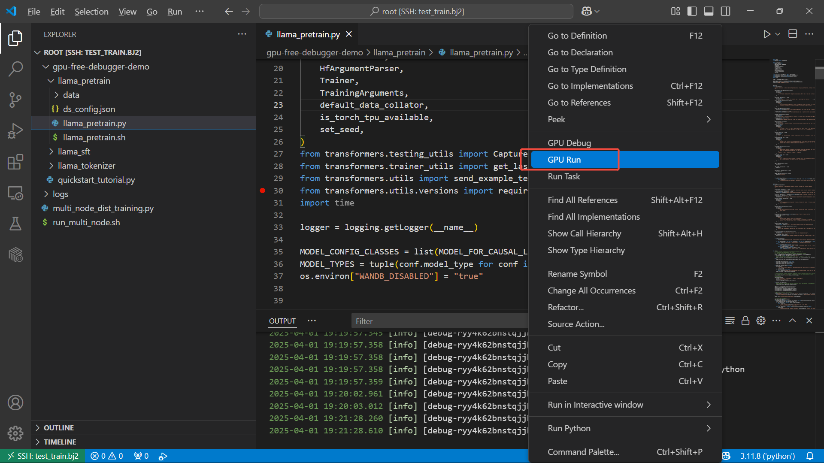
Task: Toggle the bottom panel layout button
Action: pos(709,11)
